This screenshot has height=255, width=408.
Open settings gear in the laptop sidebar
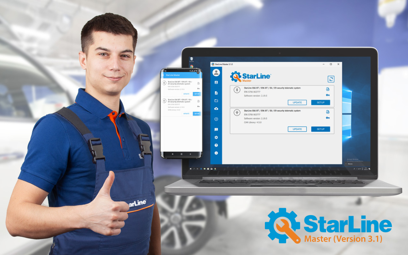click(216, 137)
